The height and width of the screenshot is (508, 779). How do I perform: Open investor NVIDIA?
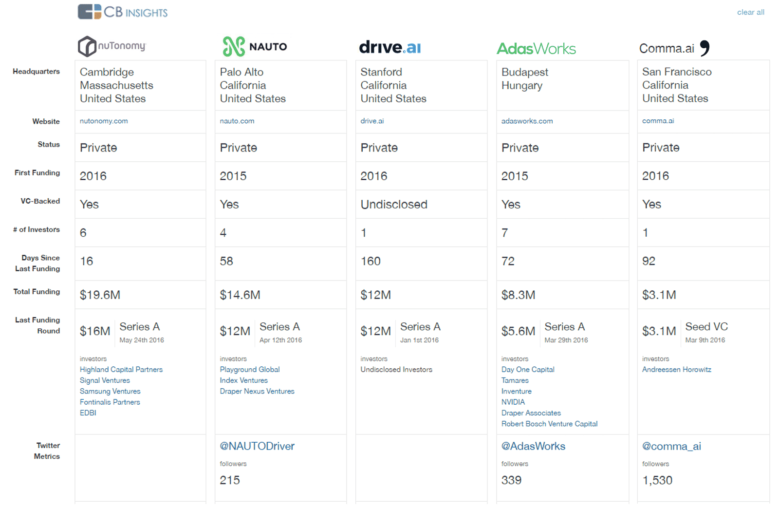coord(513,402)
